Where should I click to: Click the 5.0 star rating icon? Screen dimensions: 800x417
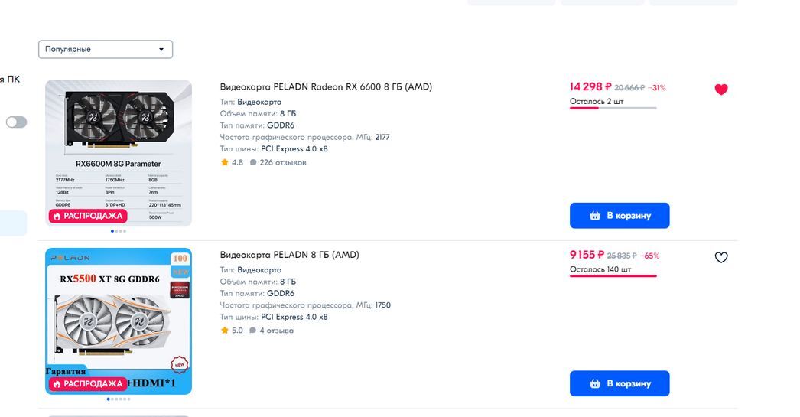coord(225,331)
